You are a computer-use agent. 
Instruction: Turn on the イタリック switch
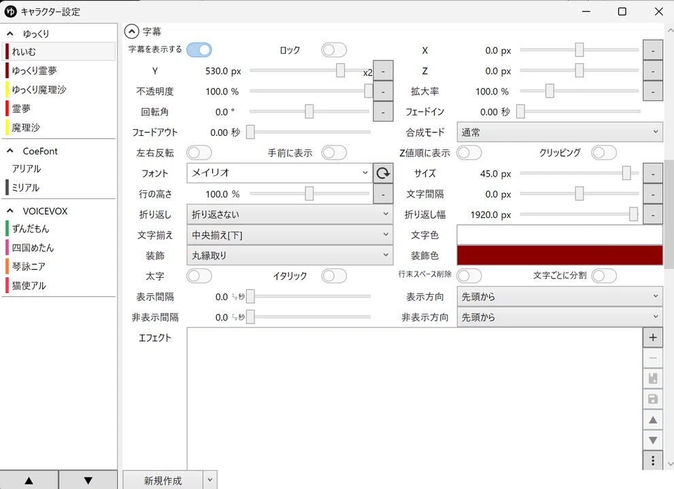tap(334, 276)
